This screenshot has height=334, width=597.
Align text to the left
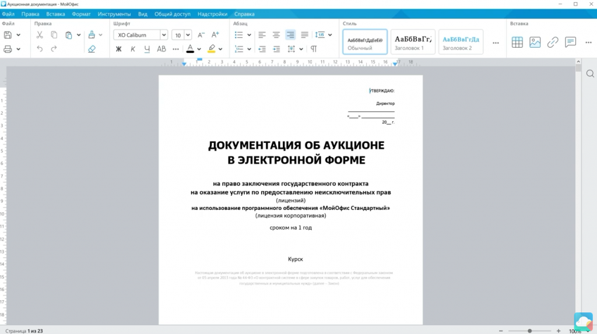(x=262, y=35)
